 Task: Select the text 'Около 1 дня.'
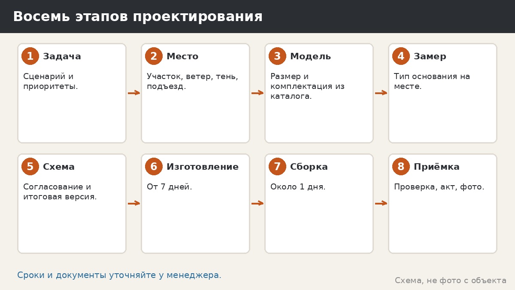click(x=298, y=187)
